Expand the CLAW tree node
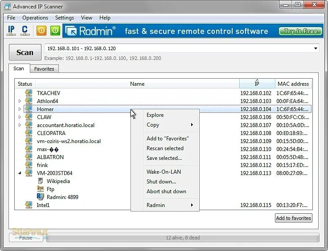328x251 pixels. click(20, 117)
